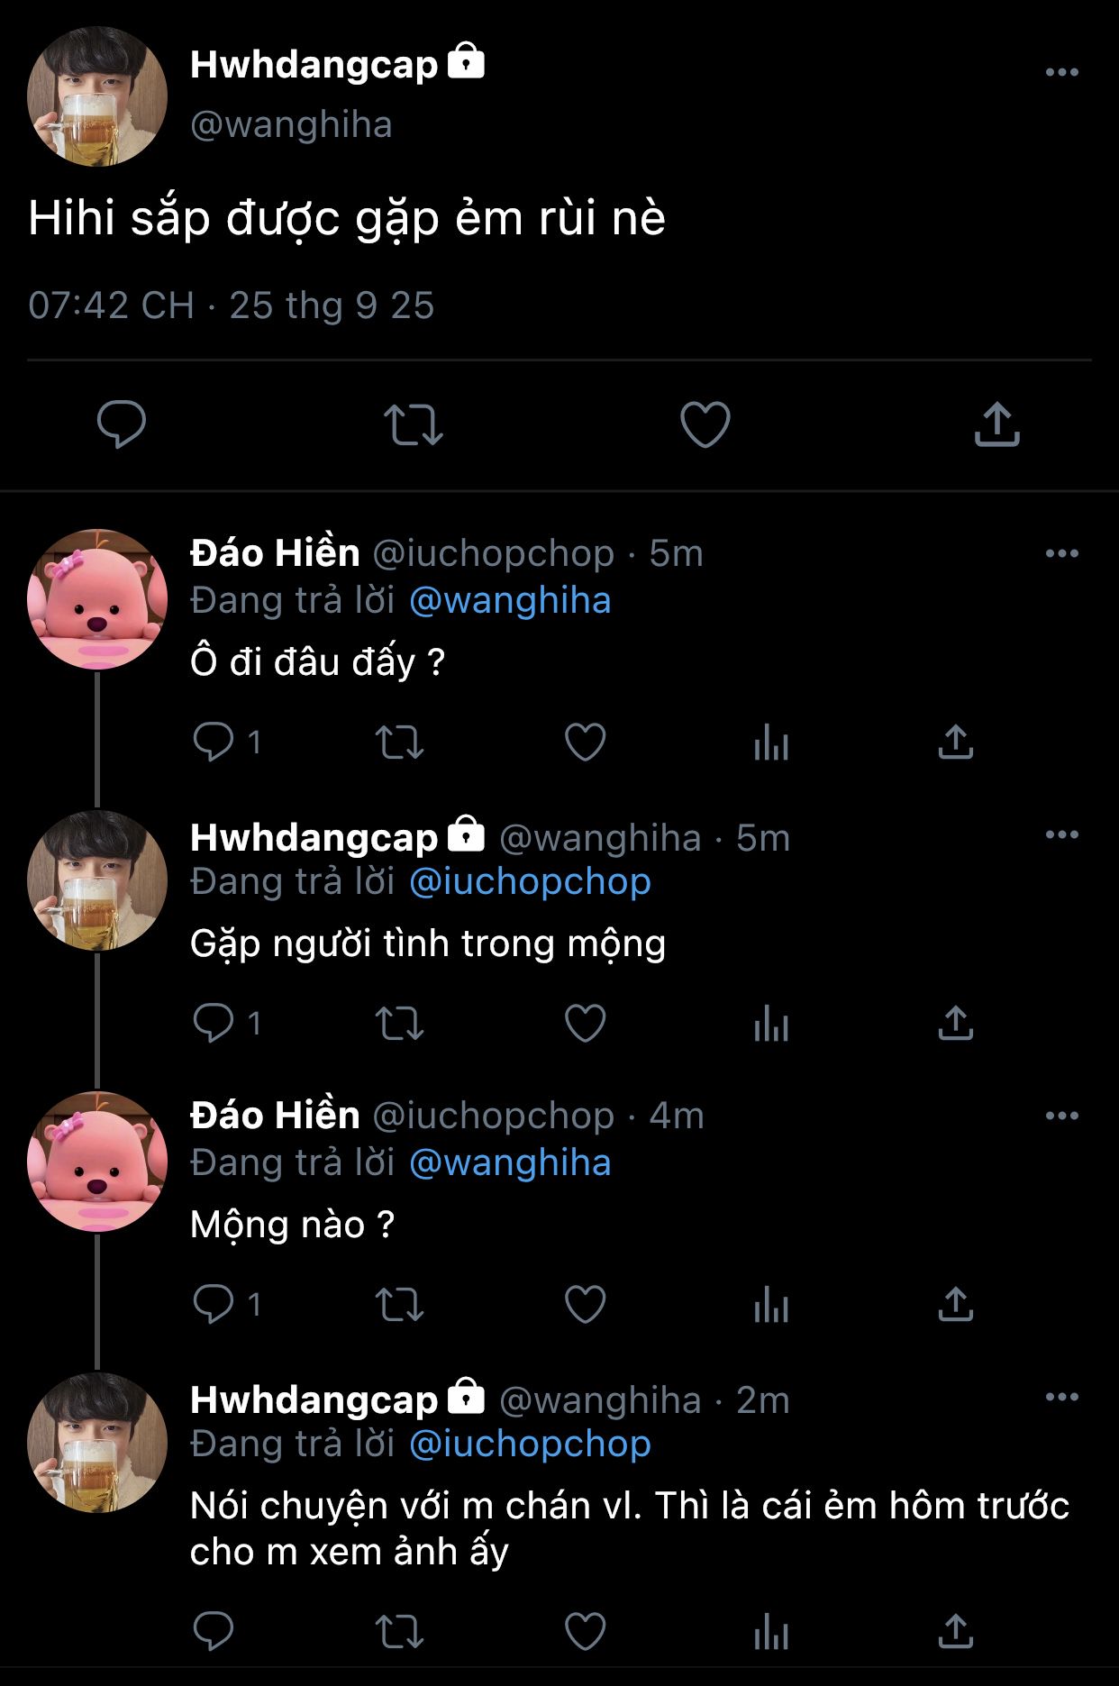1119x1686 pixels.
Task: Reply to 'Gặp người tình trong mộng'
Action: (x=214, y=1024)
